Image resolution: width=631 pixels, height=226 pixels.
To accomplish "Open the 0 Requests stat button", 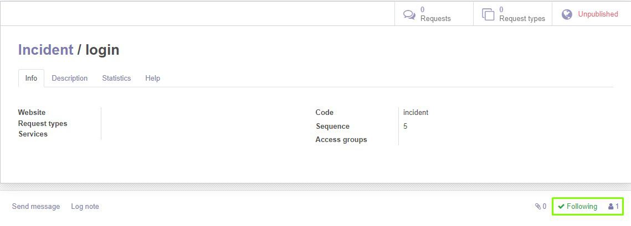I will coord(434,14).
